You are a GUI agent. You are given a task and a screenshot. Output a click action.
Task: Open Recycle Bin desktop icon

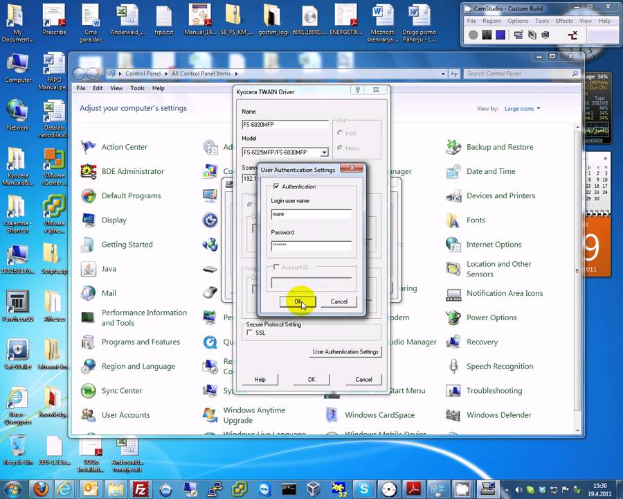pyautogui.click(x=17, y=450)
